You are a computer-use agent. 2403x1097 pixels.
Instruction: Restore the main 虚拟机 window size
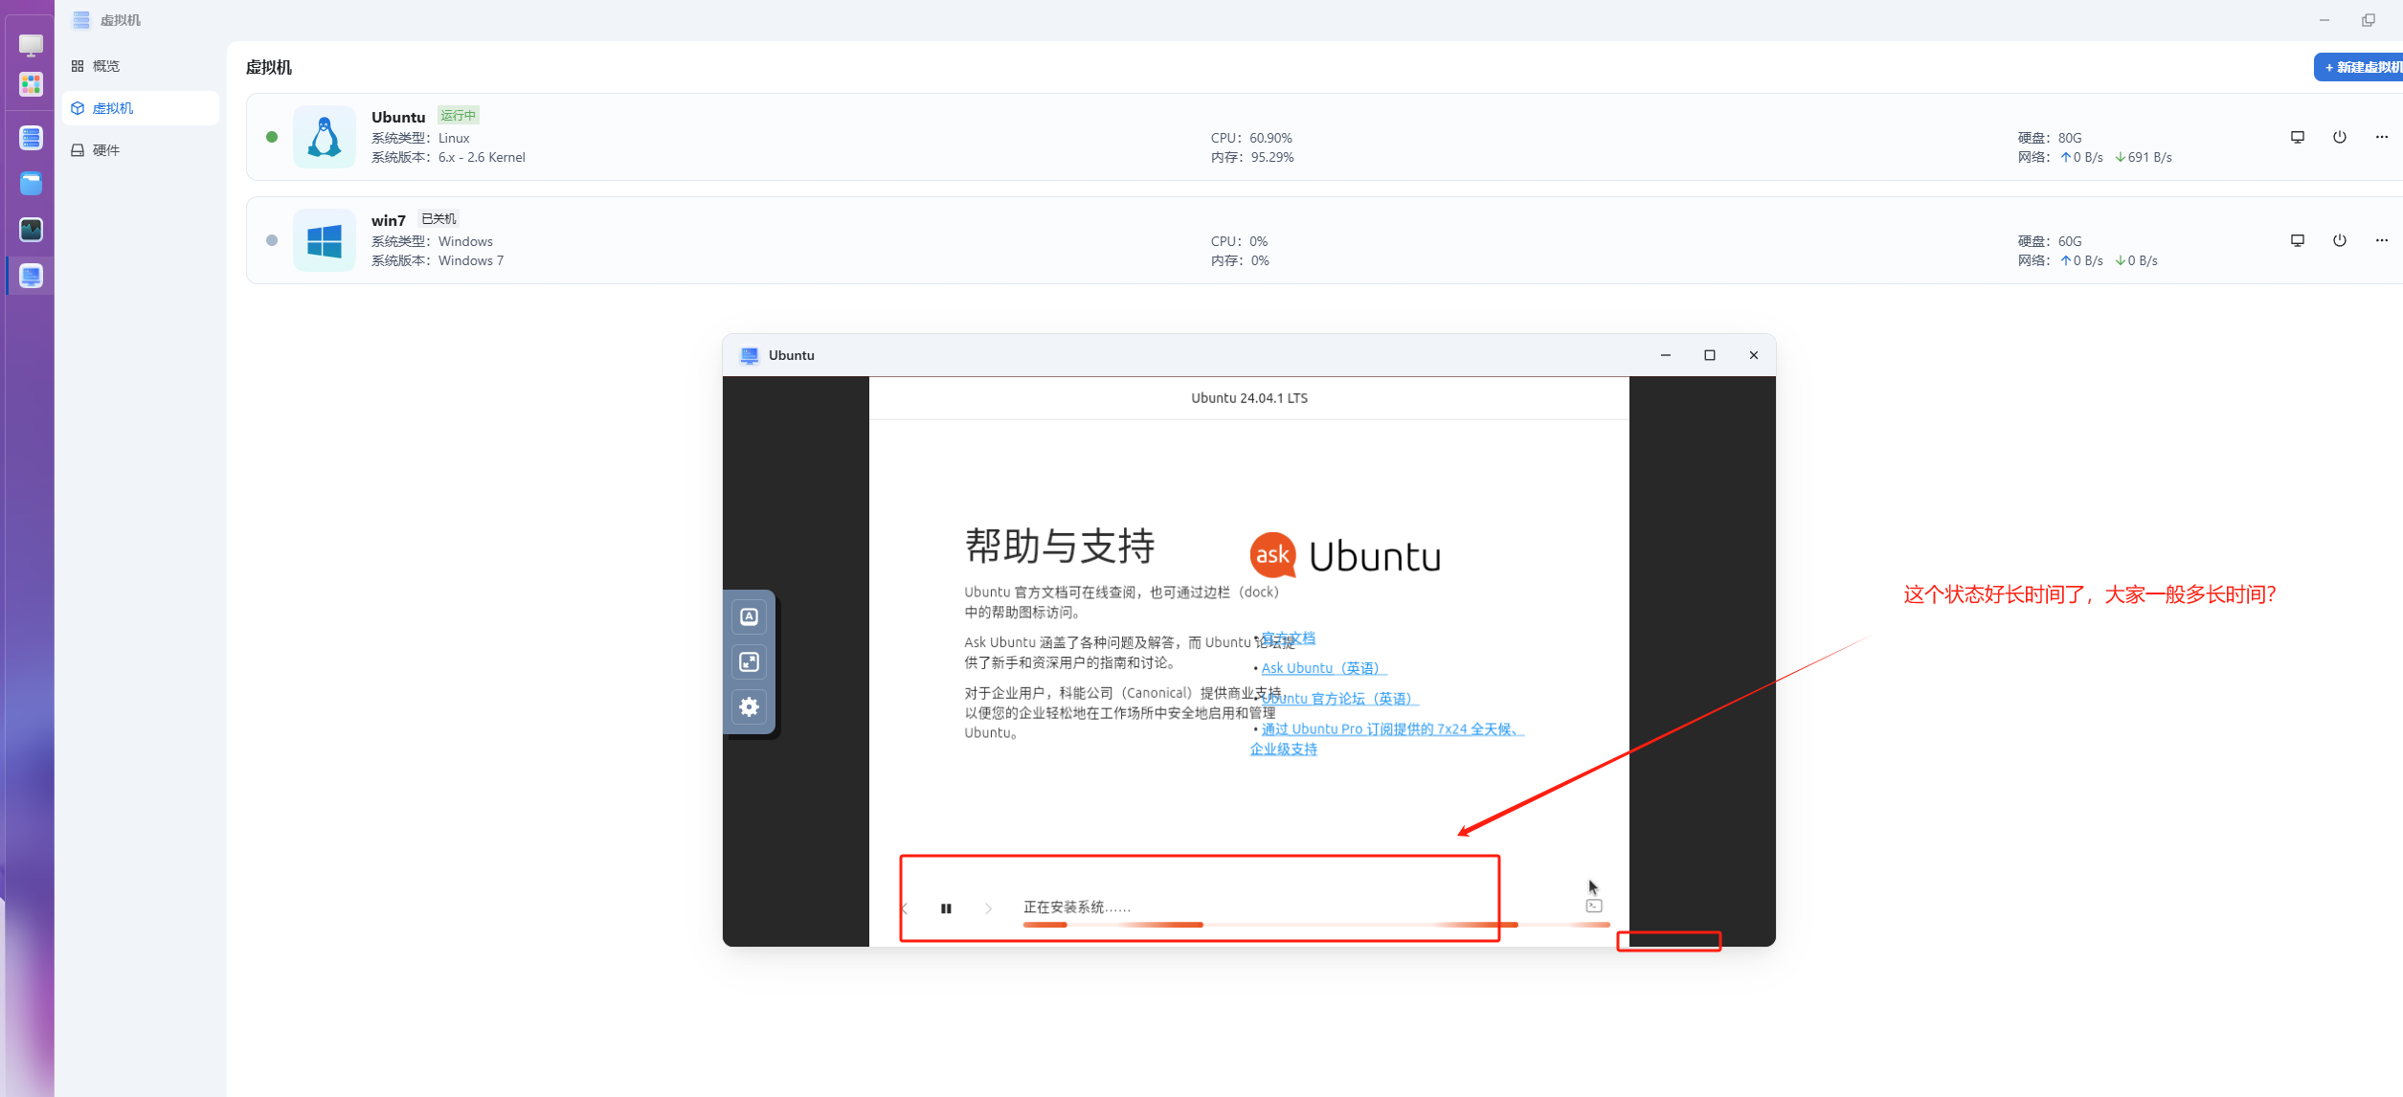coord(2369,20)
